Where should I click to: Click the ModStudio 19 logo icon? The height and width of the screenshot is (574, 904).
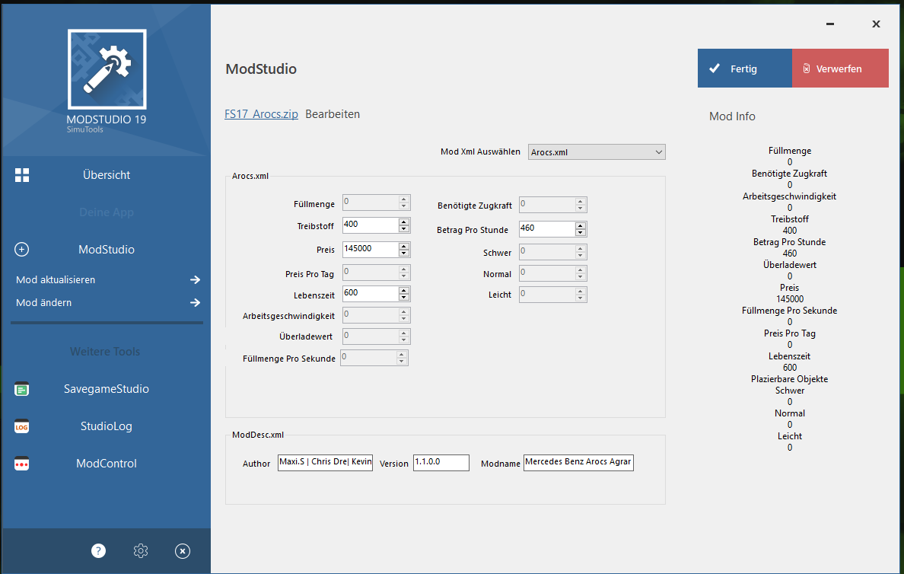[x=107, y=69]
